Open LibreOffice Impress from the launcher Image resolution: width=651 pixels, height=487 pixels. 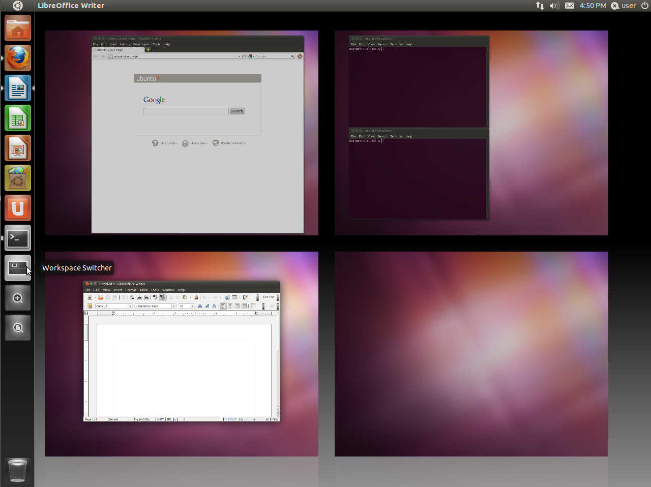[x=18, y=148]
